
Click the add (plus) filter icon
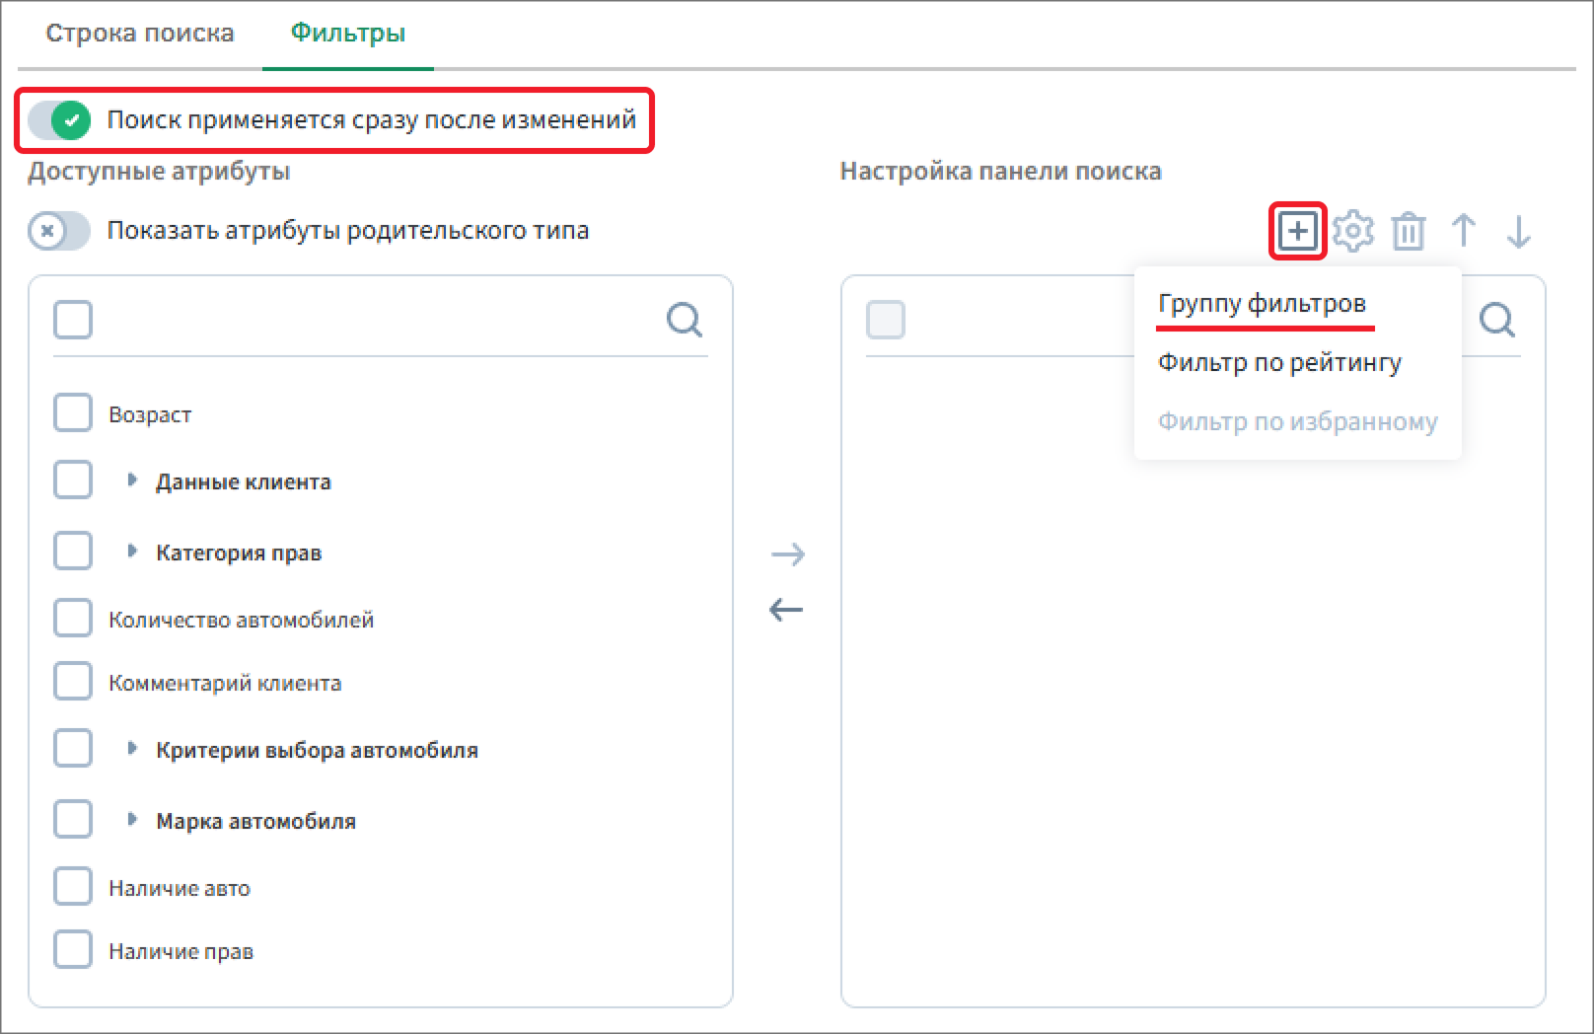pyautogui.click(x=1297, y=231)
